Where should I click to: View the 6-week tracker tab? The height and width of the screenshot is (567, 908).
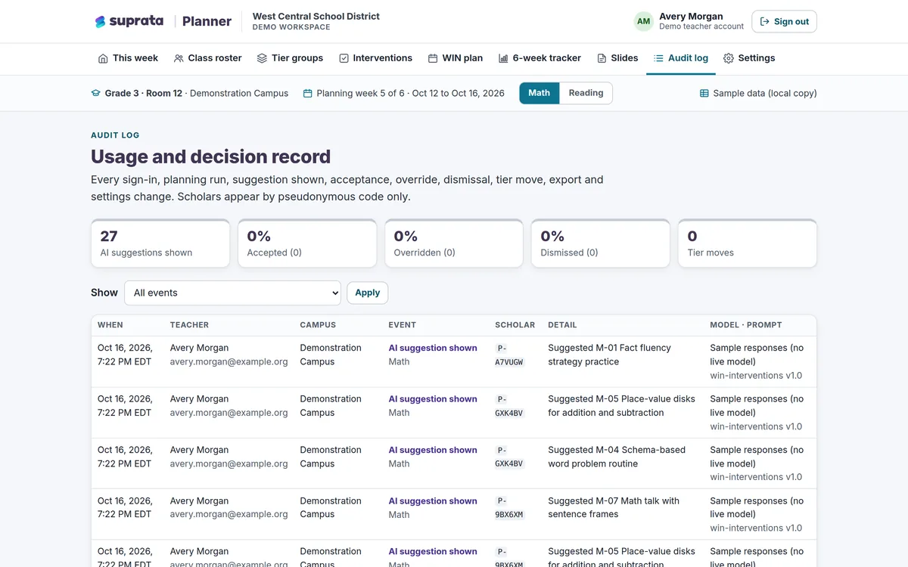(x=540, y=58)
